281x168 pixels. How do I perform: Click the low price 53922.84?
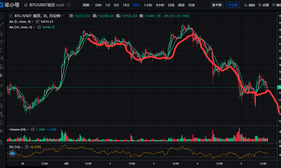[130, 16]
